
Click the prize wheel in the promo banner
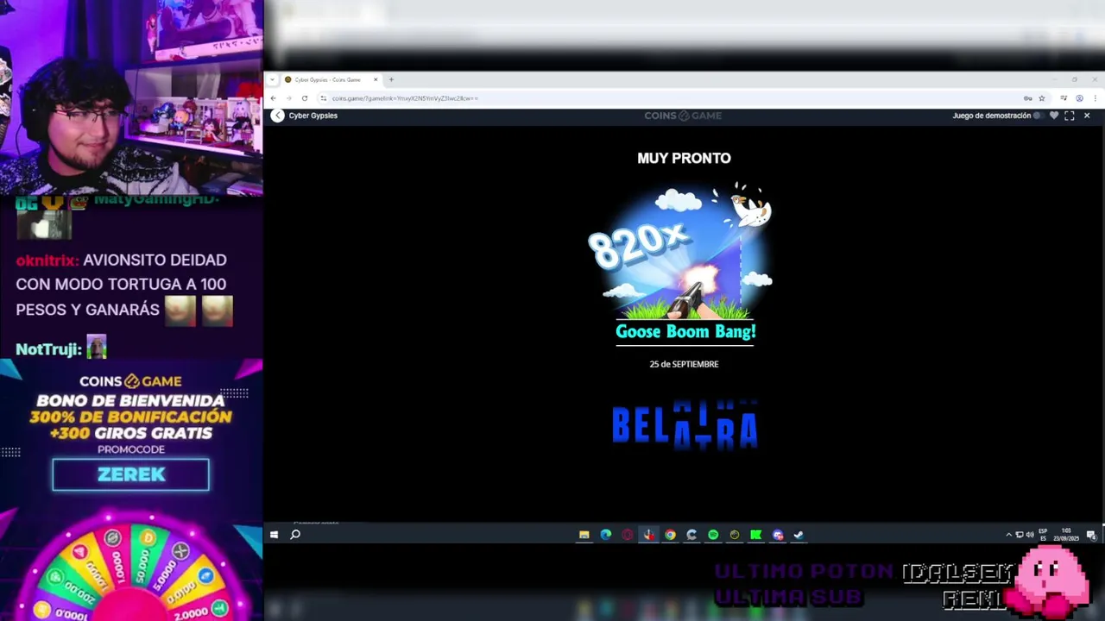pyautogui.click(x=131, y=569)
